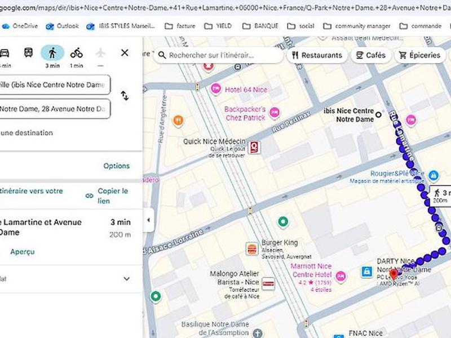Click the DARTY Nice shopping bag marker
This screenshot has height=338, width=451.
[x=367, y=272]
